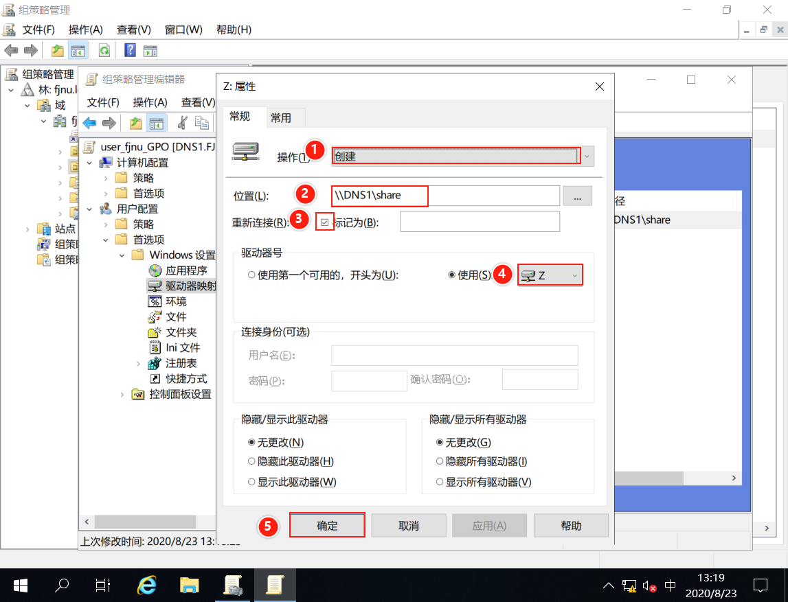Select the 驱动器映射 item in Windows 设置
Image resolution: width=788 pixels, height=602 pixels.
coord(185,286)
